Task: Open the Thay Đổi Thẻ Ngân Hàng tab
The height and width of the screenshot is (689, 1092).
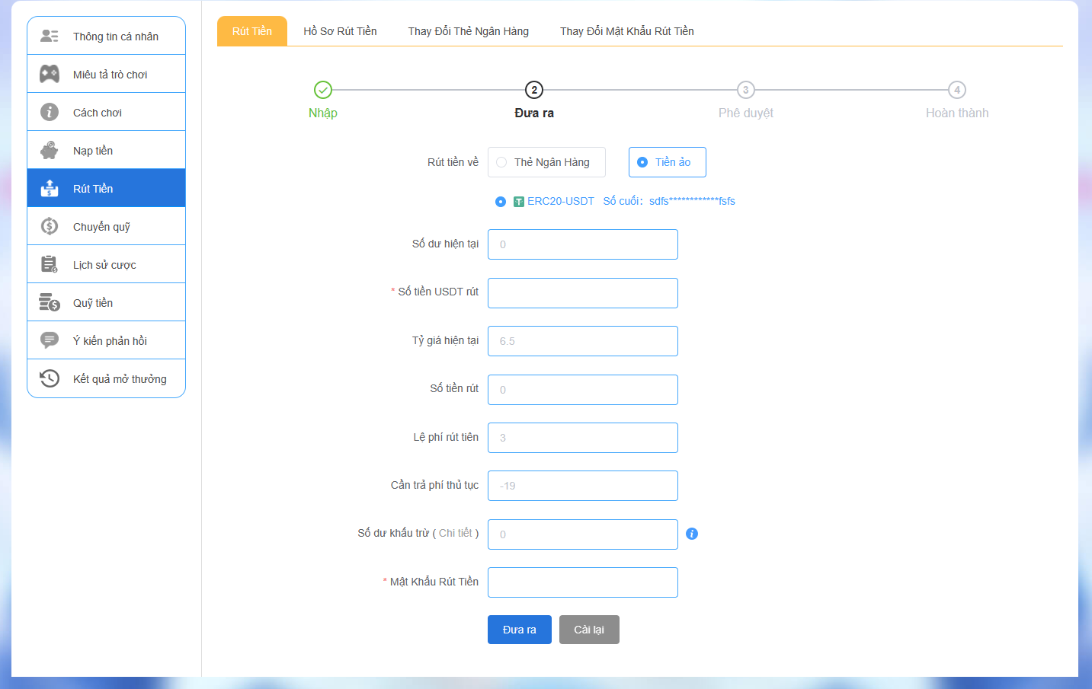Action: click(x=468, y=31)
